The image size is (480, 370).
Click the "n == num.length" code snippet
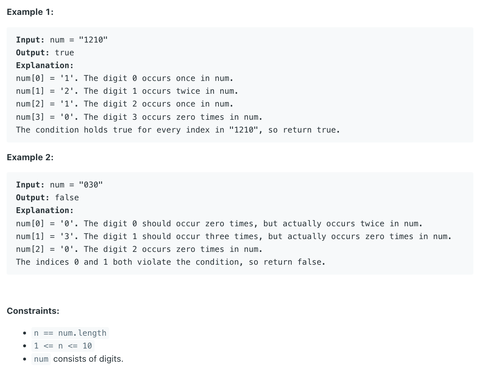pyautogui.click(x=70, y=333)
